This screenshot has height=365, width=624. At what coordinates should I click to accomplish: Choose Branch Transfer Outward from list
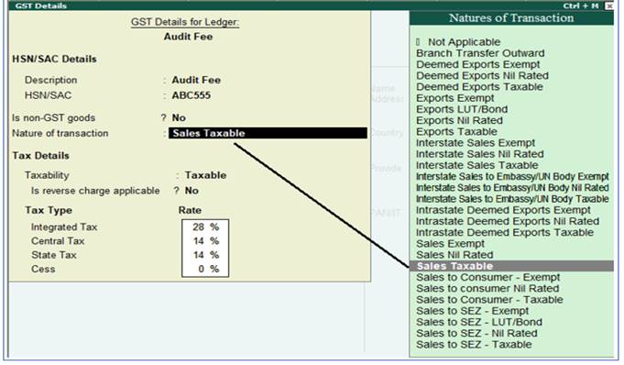[x=480, y=53]
